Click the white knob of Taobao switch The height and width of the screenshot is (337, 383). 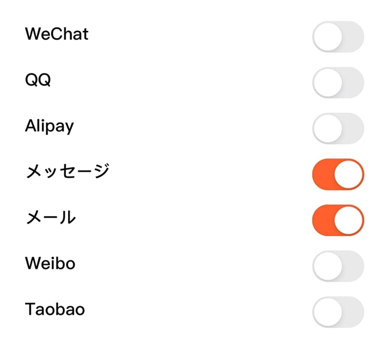(327, 312)
